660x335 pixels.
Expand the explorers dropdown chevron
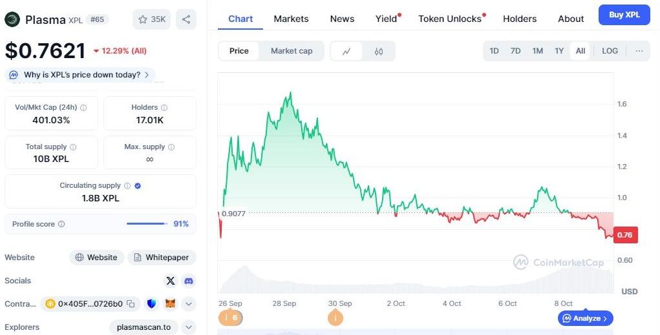point(189,327)
